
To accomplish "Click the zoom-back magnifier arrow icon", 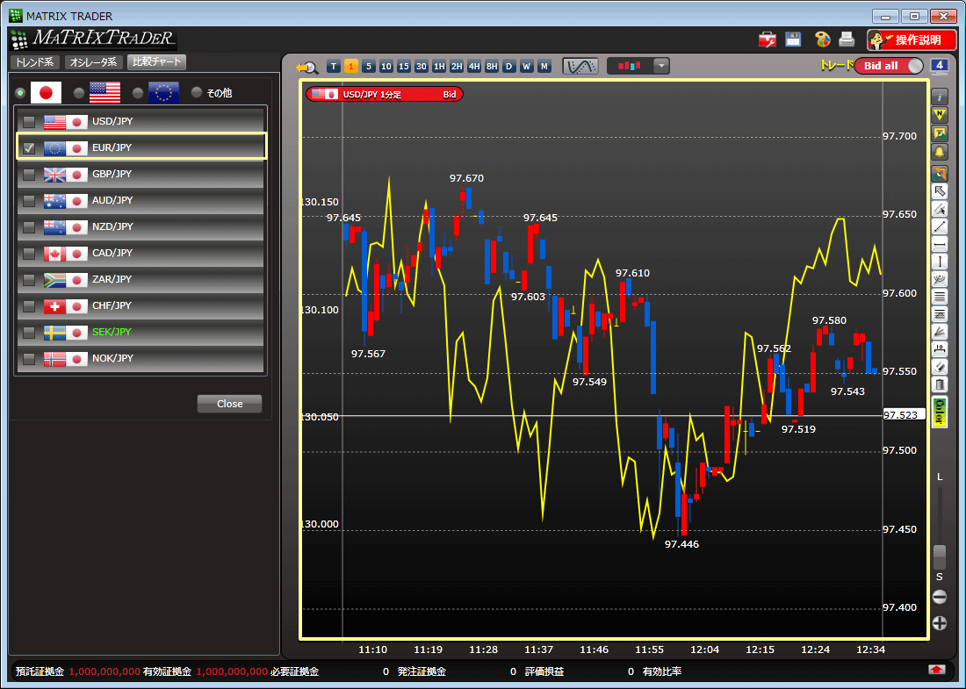I will pos(306,67).
